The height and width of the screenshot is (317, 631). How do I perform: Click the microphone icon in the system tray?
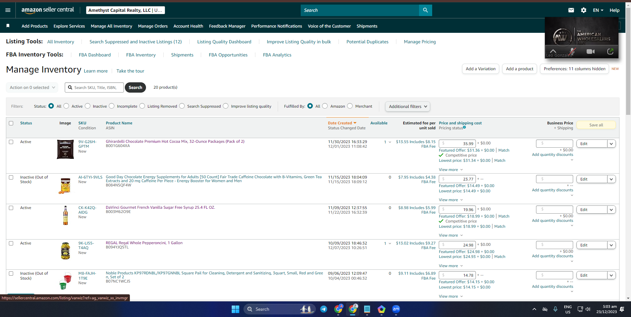click(555, 309)
